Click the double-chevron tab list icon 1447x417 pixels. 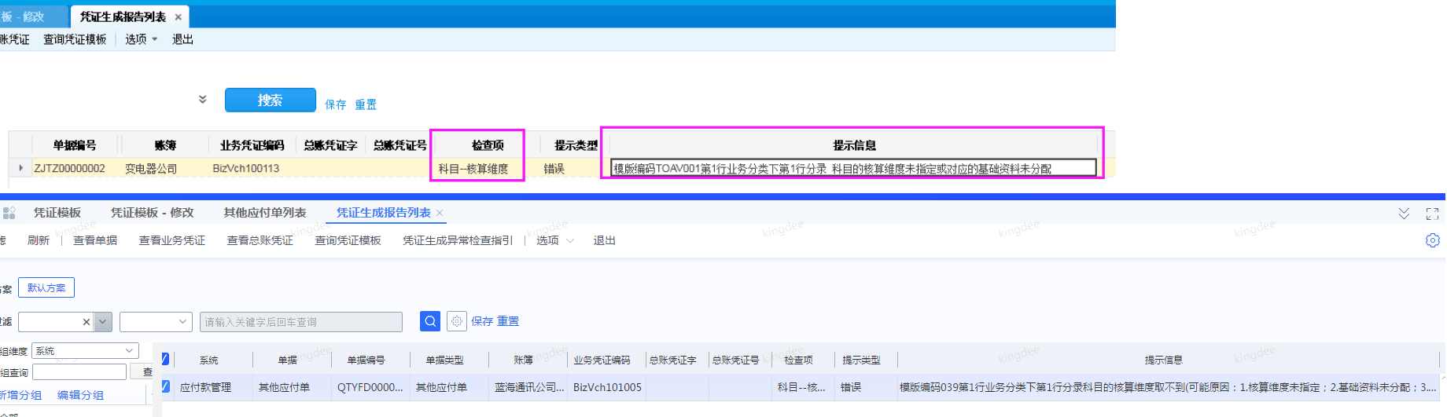(1404, 214)
